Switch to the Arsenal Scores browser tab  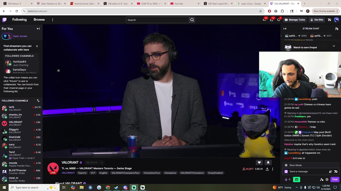[84, 4]
